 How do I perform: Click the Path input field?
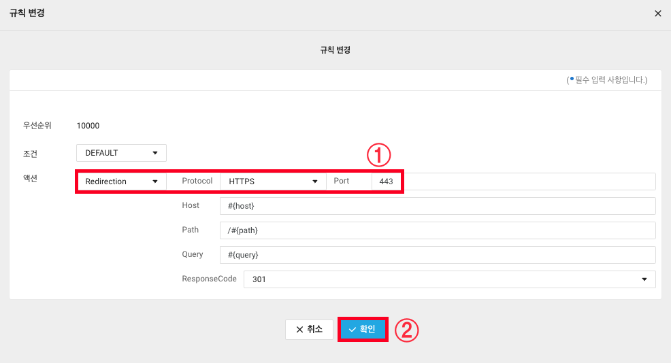[438, 230]
